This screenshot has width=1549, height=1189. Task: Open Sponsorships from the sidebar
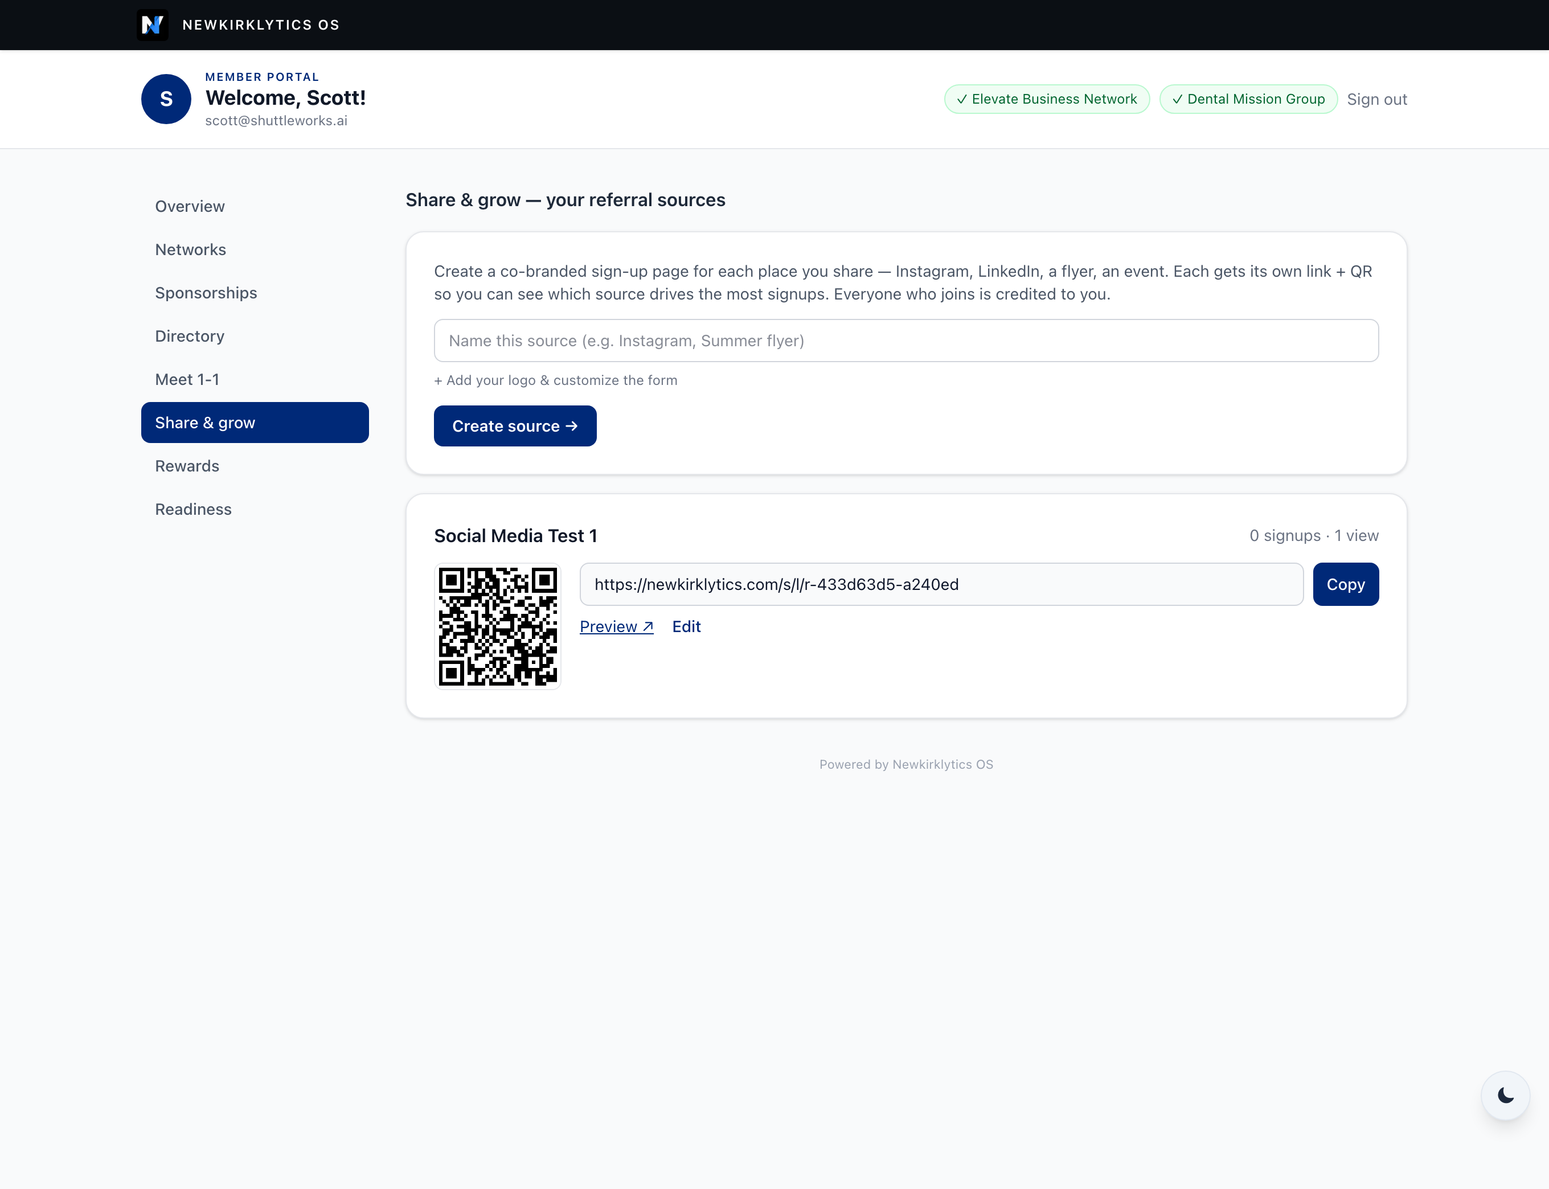(x=255, y=293)
